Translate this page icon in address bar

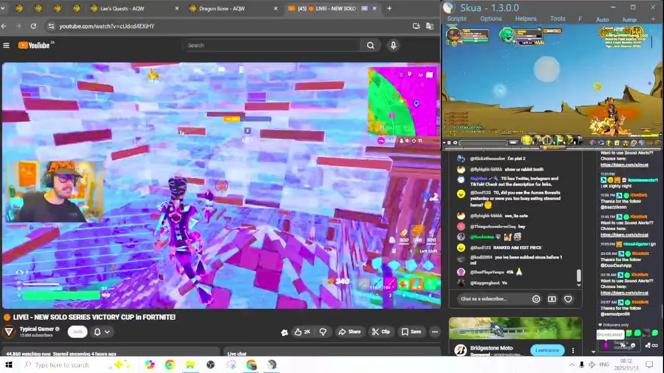[430, 26]
